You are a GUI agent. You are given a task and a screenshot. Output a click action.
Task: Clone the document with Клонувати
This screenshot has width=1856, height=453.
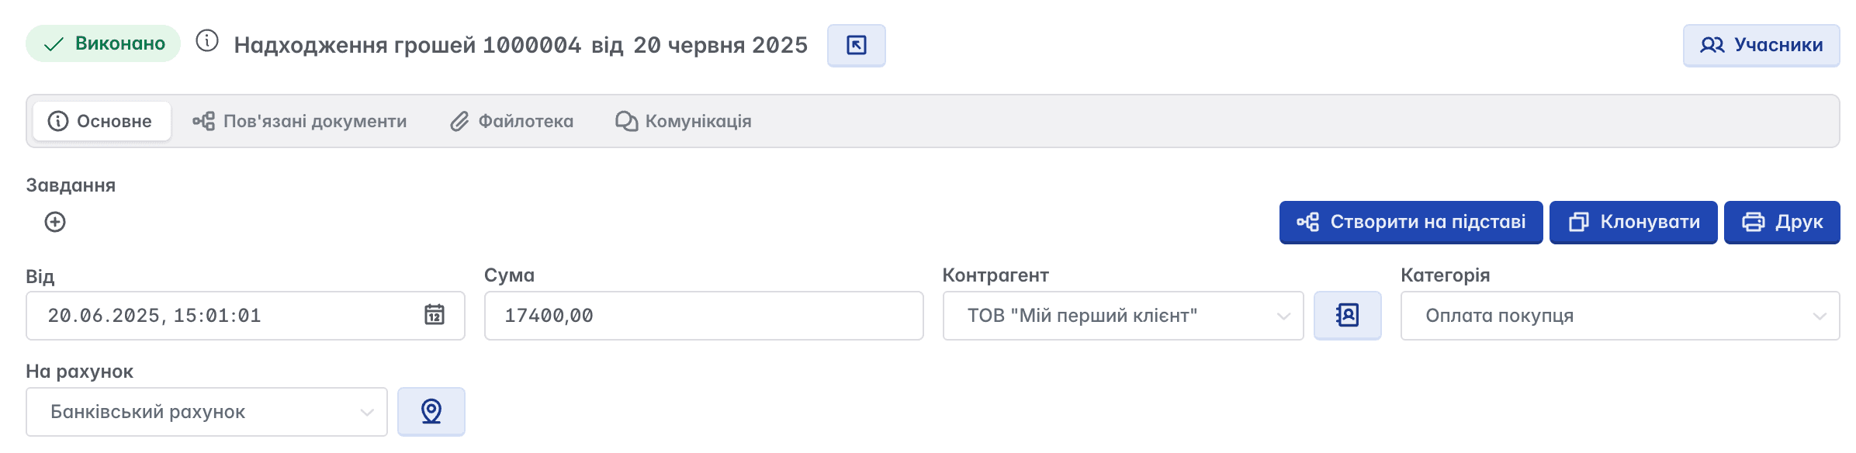tap(1633, 222)
